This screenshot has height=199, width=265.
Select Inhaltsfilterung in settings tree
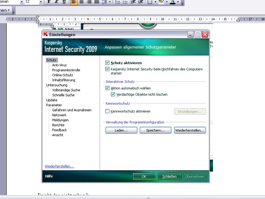coord(64,80)
